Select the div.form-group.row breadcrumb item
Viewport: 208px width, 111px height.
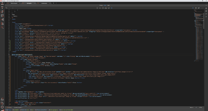coord(53,110)
